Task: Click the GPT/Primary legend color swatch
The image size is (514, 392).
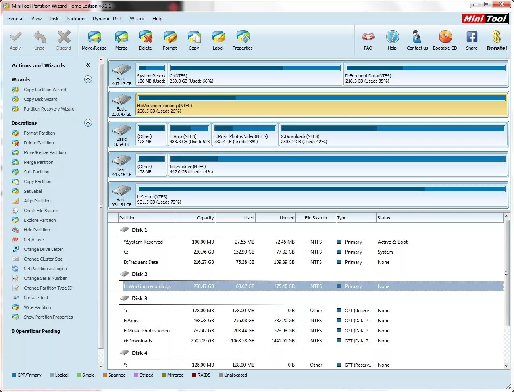Action: 14,375
